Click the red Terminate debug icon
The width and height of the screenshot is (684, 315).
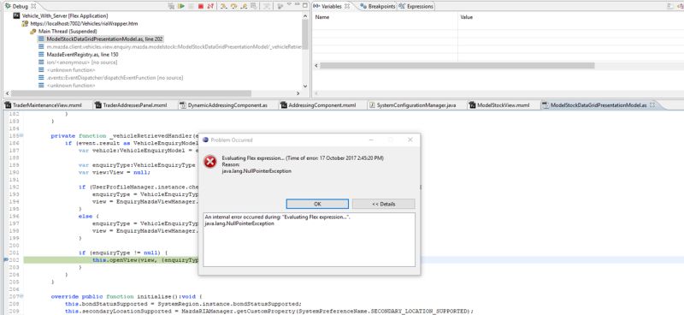point(201,6)
